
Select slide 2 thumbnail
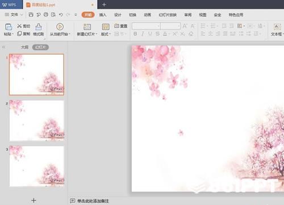click(x=36, y=120)
